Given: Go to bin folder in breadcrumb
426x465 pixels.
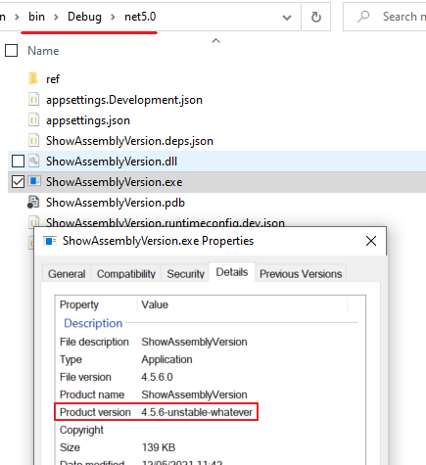Looking at the screenshot, I should (x=36, y=17).
